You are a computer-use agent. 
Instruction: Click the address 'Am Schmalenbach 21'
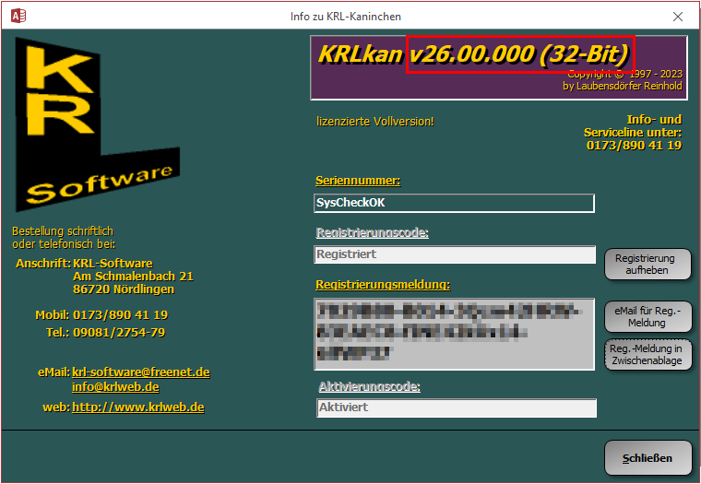133,277
